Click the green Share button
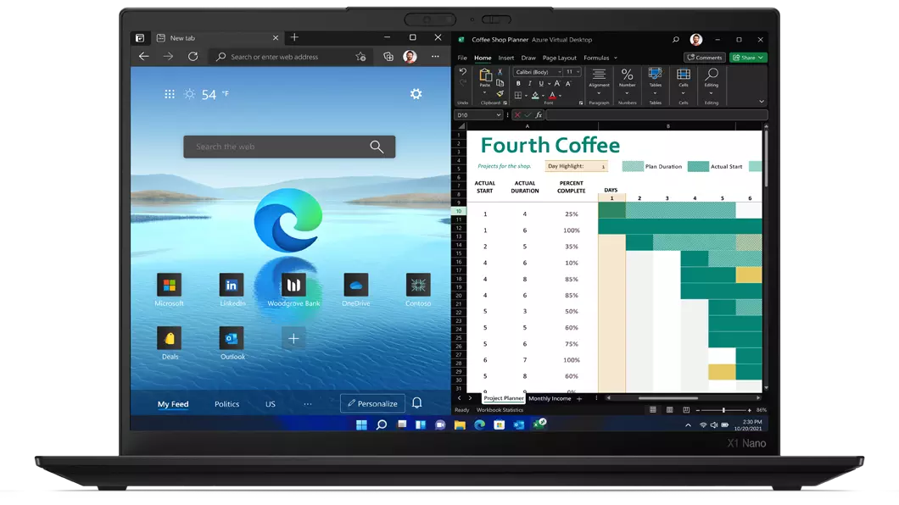 click(x=748, y=58)
